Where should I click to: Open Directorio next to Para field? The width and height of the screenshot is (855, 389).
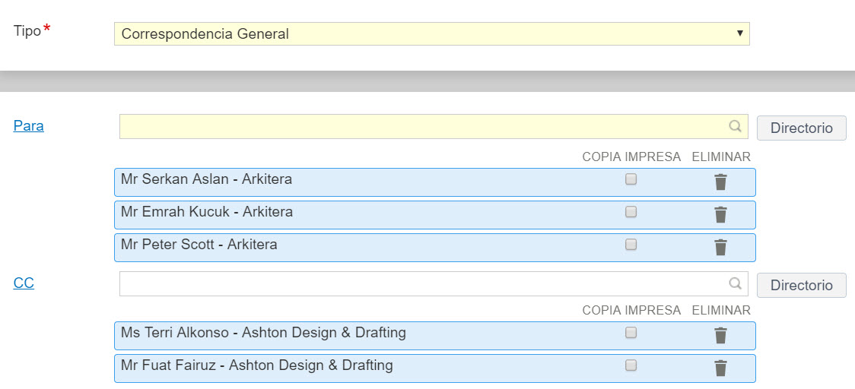801,128
